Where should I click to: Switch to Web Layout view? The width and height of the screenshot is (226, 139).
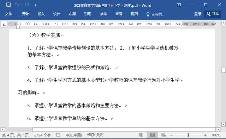coord(163,135)
